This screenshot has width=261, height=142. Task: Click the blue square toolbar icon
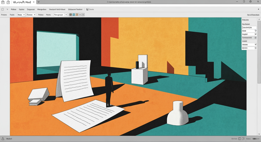(x=74, y=15)
